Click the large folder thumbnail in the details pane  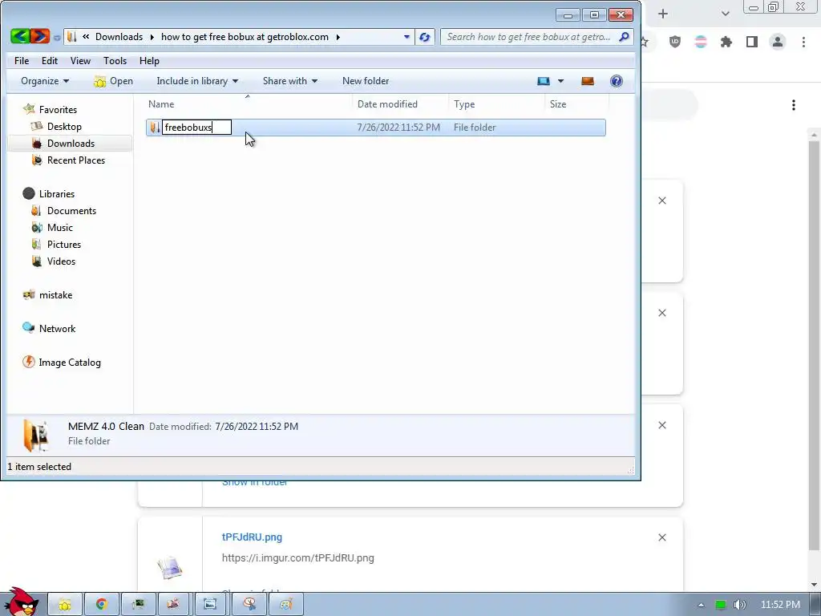point(35,436)
